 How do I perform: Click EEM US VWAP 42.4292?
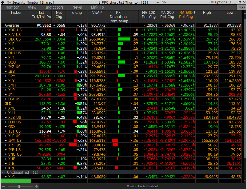tap(98, 122)
